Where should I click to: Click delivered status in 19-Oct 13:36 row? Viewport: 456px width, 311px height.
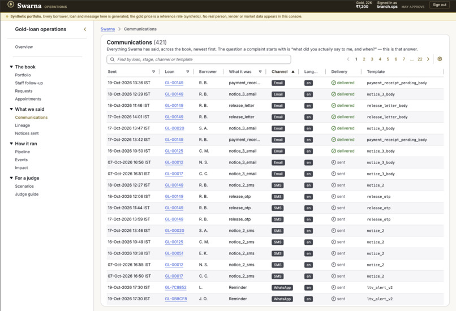point(343,83)
